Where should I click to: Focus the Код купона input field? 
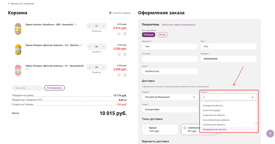[27, 88]
